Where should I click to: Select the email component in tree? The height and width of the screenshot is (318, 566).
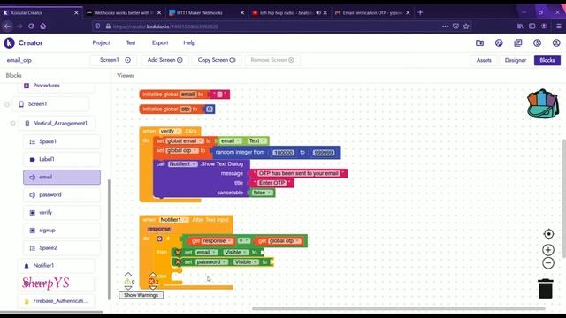[62, 178]
